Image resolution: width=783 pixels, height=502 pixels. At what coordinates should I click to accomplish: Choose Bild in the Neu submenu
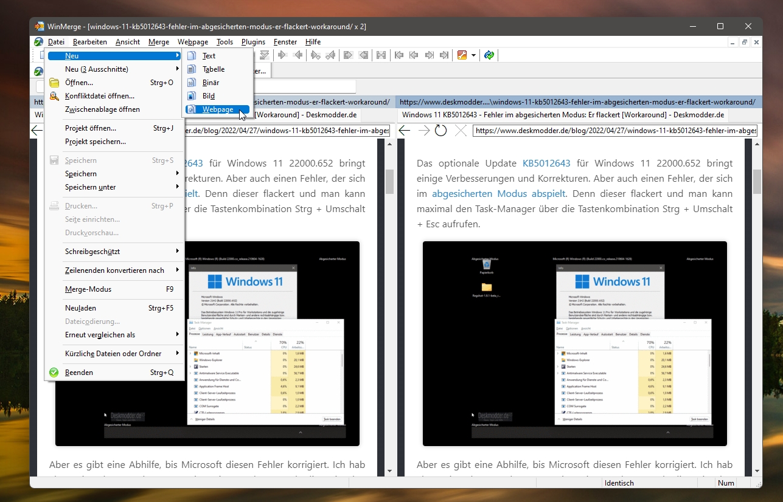point(217,96)
